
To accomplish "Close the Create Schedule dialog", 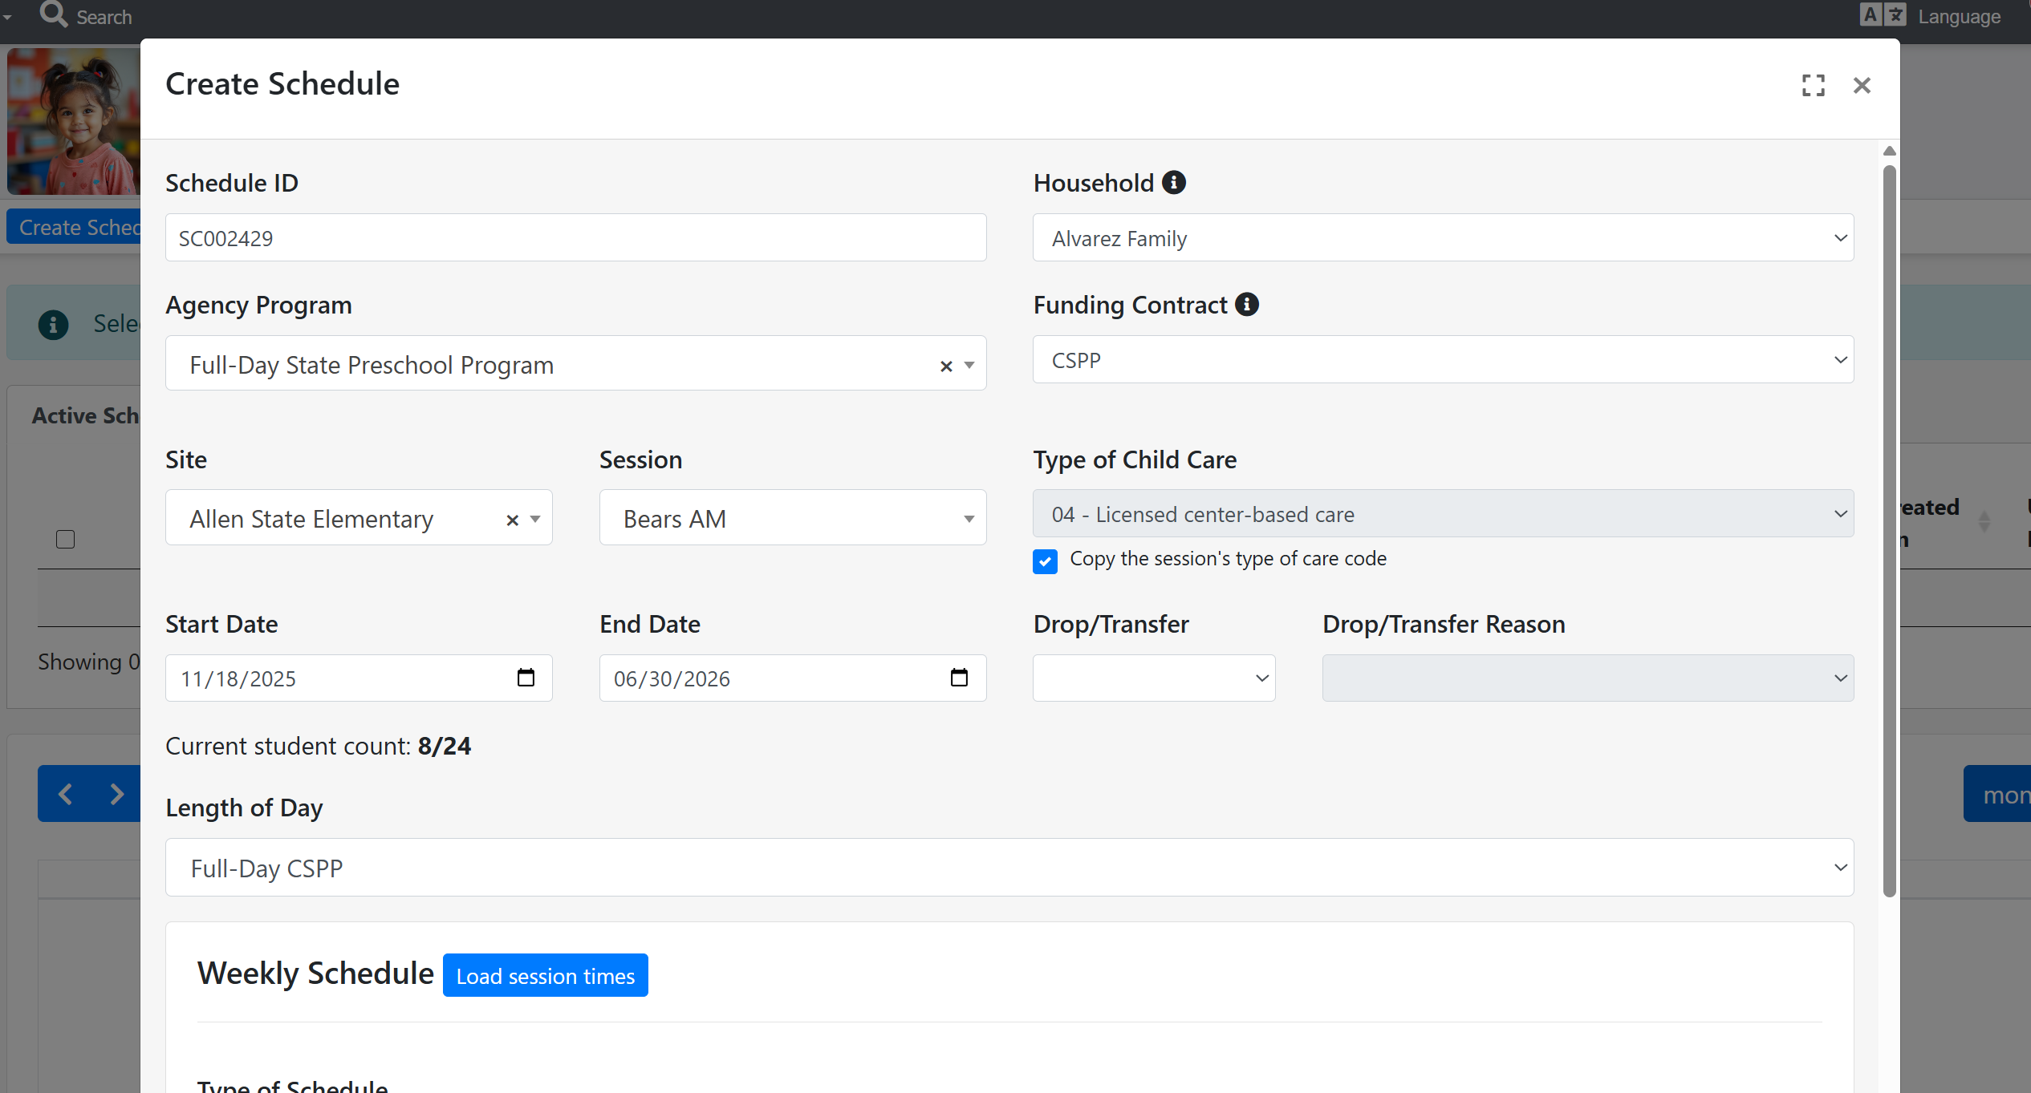I will (1862, 85).
